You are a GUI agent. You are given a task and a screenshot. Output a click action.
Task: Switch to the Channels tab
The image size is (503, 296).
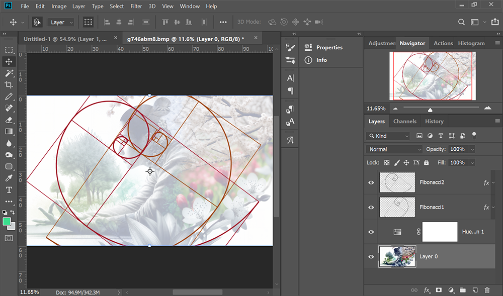(x=404, y=121)
